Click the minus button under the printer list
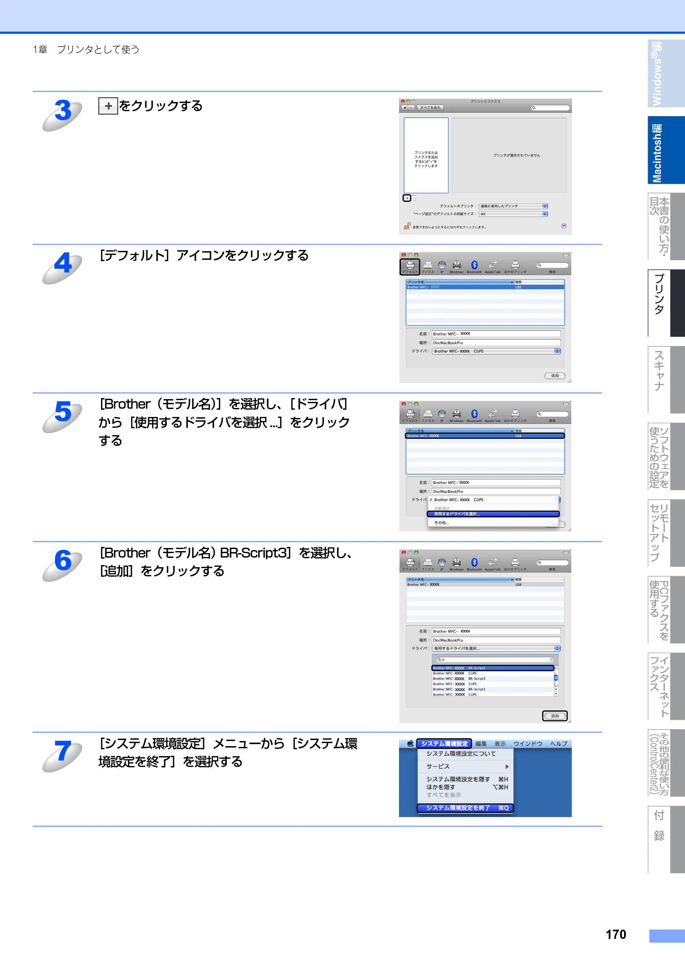The width and height of the screenshot is (685, 969). point(413,198)
